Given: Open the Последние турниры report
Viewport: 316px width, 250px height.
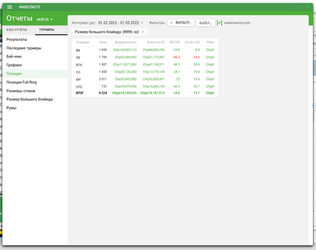Looking at the screenshot, I should point(35,48).
